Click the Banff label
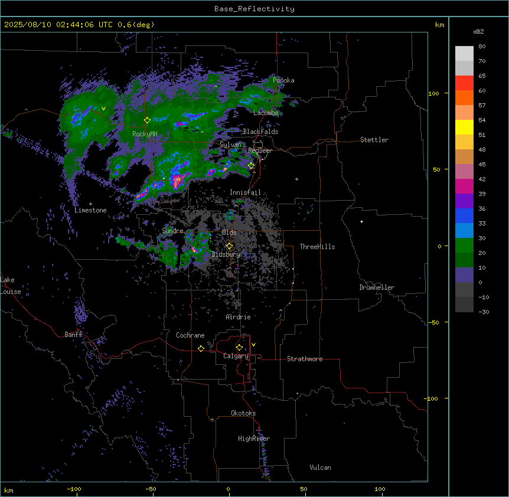509x497 pixels. click(x=73, y=335)
